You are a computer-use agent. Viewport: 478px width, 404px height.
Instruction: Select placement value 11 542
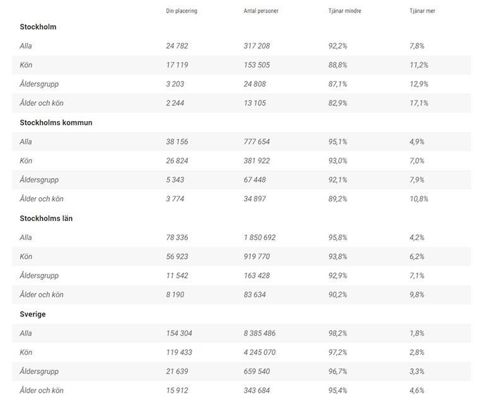tap(177, 276)
